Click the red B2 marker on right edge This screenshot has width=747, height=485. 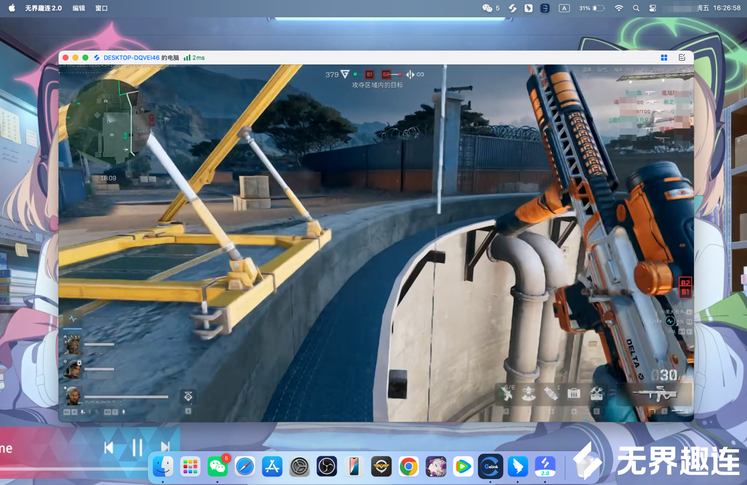(685, 282)
